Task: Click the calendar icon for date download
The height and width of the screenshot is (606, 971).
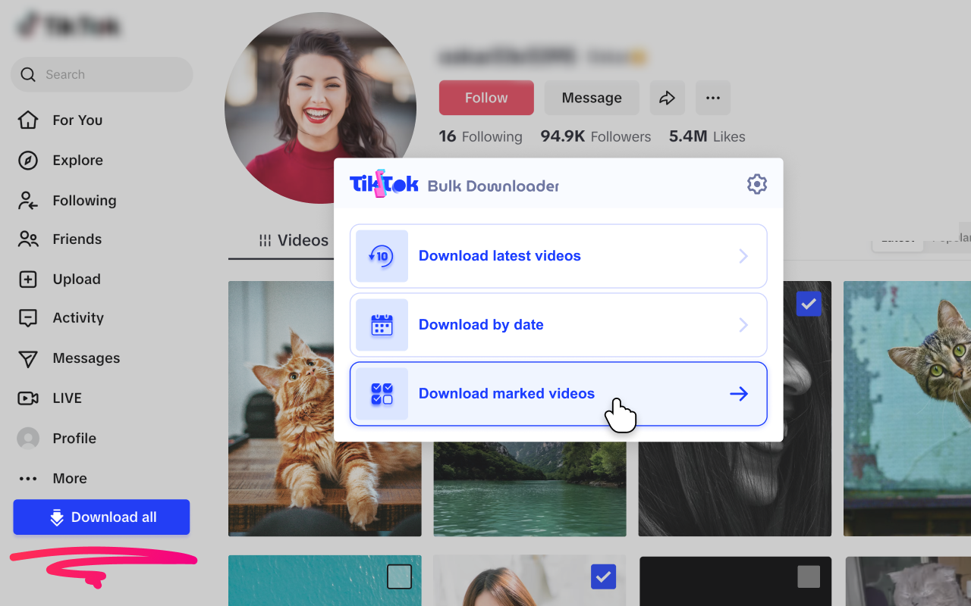Action: point(382,325)
